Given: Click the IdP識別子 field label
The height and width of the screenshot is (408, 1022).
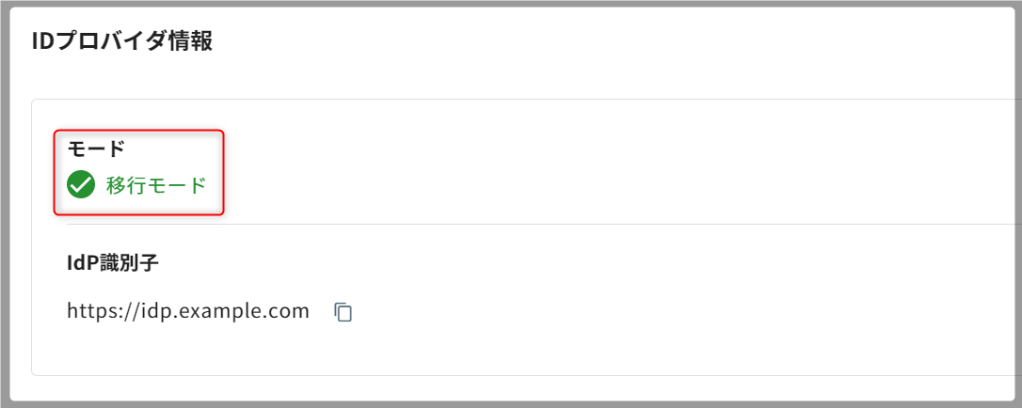Looking at the screenshot, I should click(x=113, y=262).
